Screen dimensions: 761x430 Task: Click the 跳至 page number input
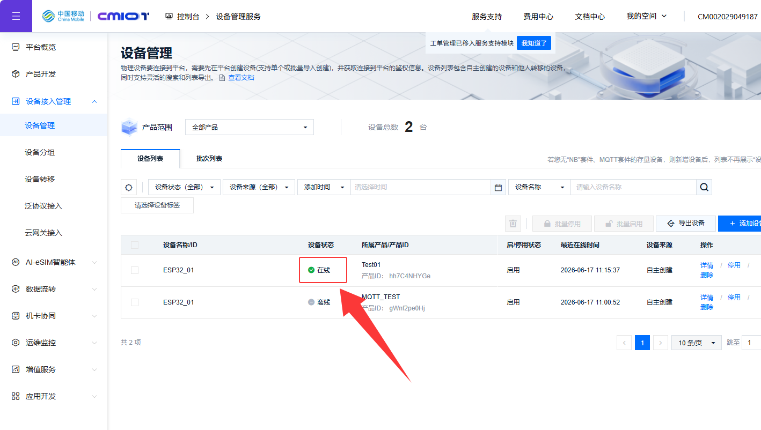(x=751, y=343)
